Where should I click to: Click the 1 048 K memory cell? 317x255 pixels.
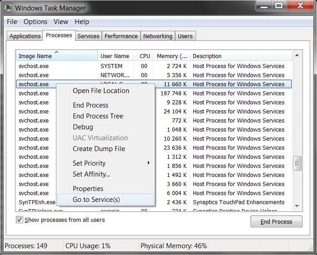click(176, 130)
